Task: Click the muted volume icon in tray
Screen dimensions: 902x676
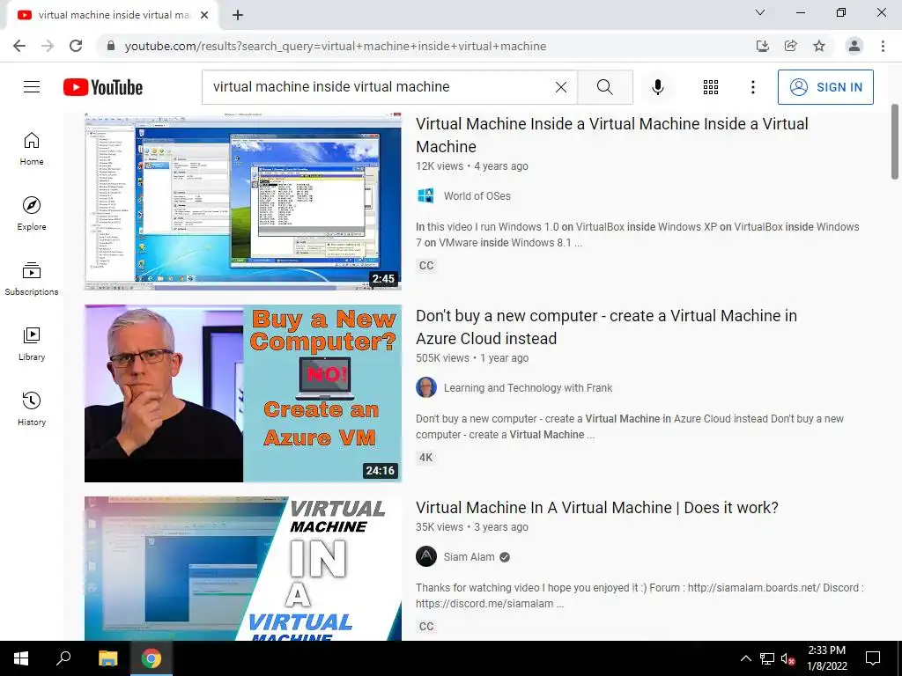Action: click(x=788, y=658)
